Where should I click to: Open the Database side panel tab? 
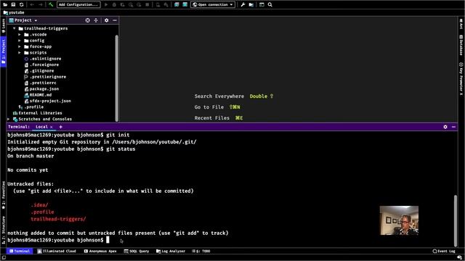[461, 46]
